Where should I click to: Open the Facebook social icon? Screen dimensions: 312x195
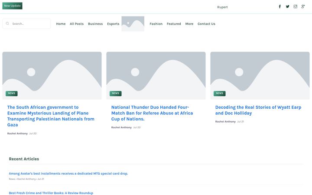[279, 6]
